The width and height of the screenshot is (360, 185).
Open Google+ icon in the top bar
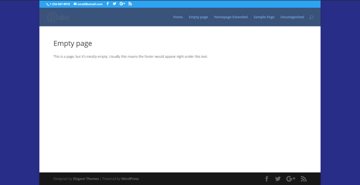122,4
